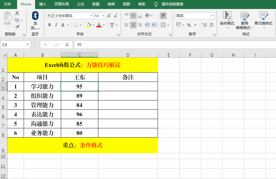Apply percent style
The width and height of the screenshot is (276, 179).
click(189, 25)
